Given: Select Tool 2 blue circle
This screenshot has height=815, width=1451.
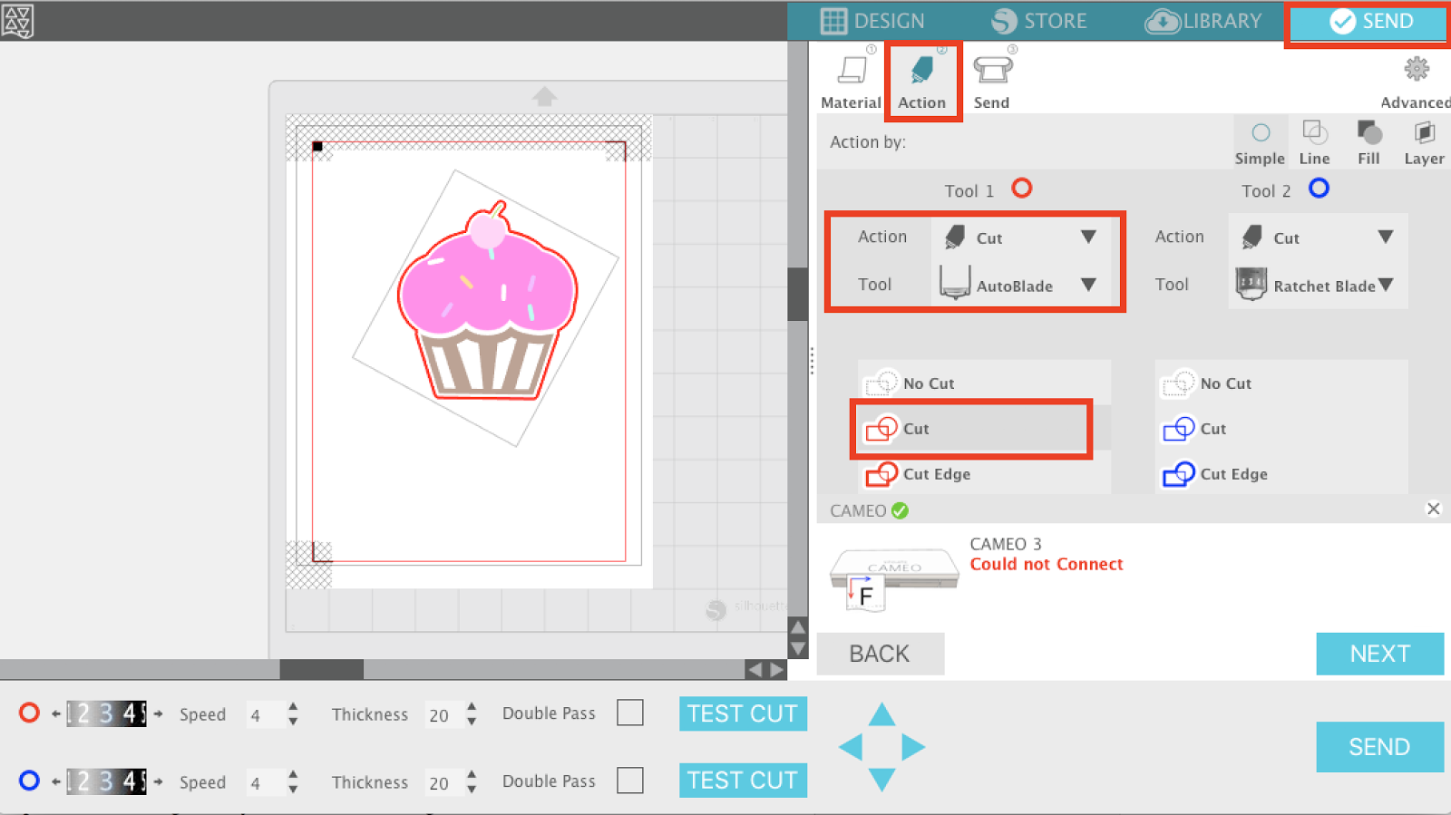Looking at the screenshot, I should [1320, 188].
